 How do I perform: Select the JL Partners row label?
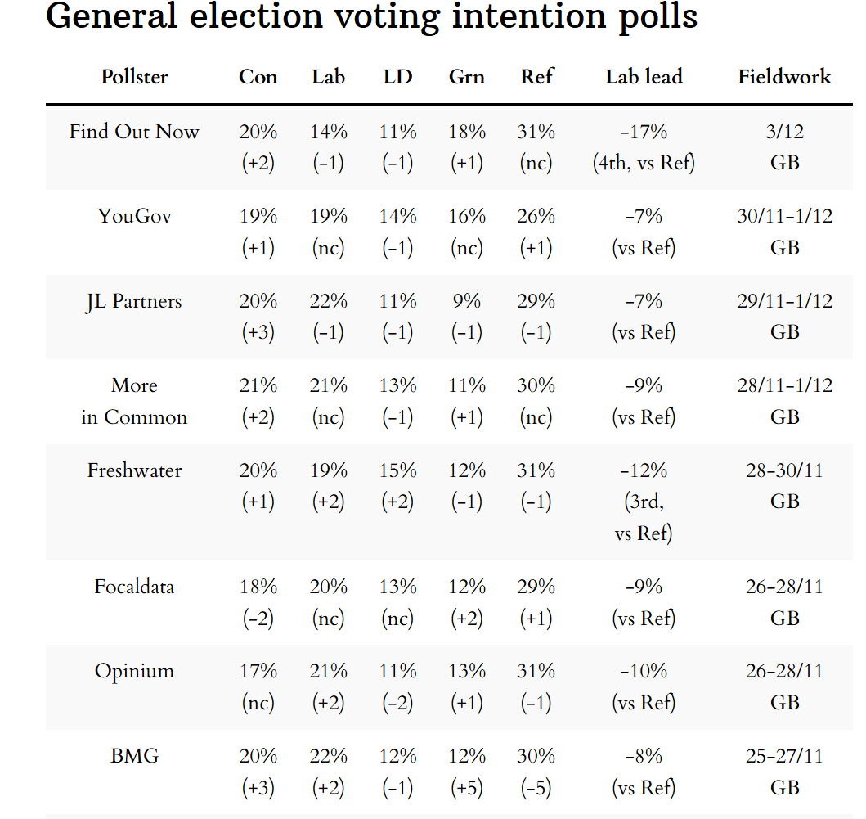pos(134,301)
